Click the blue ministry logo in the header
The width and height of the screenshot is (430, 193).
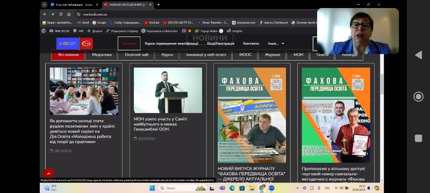(68, 43)
